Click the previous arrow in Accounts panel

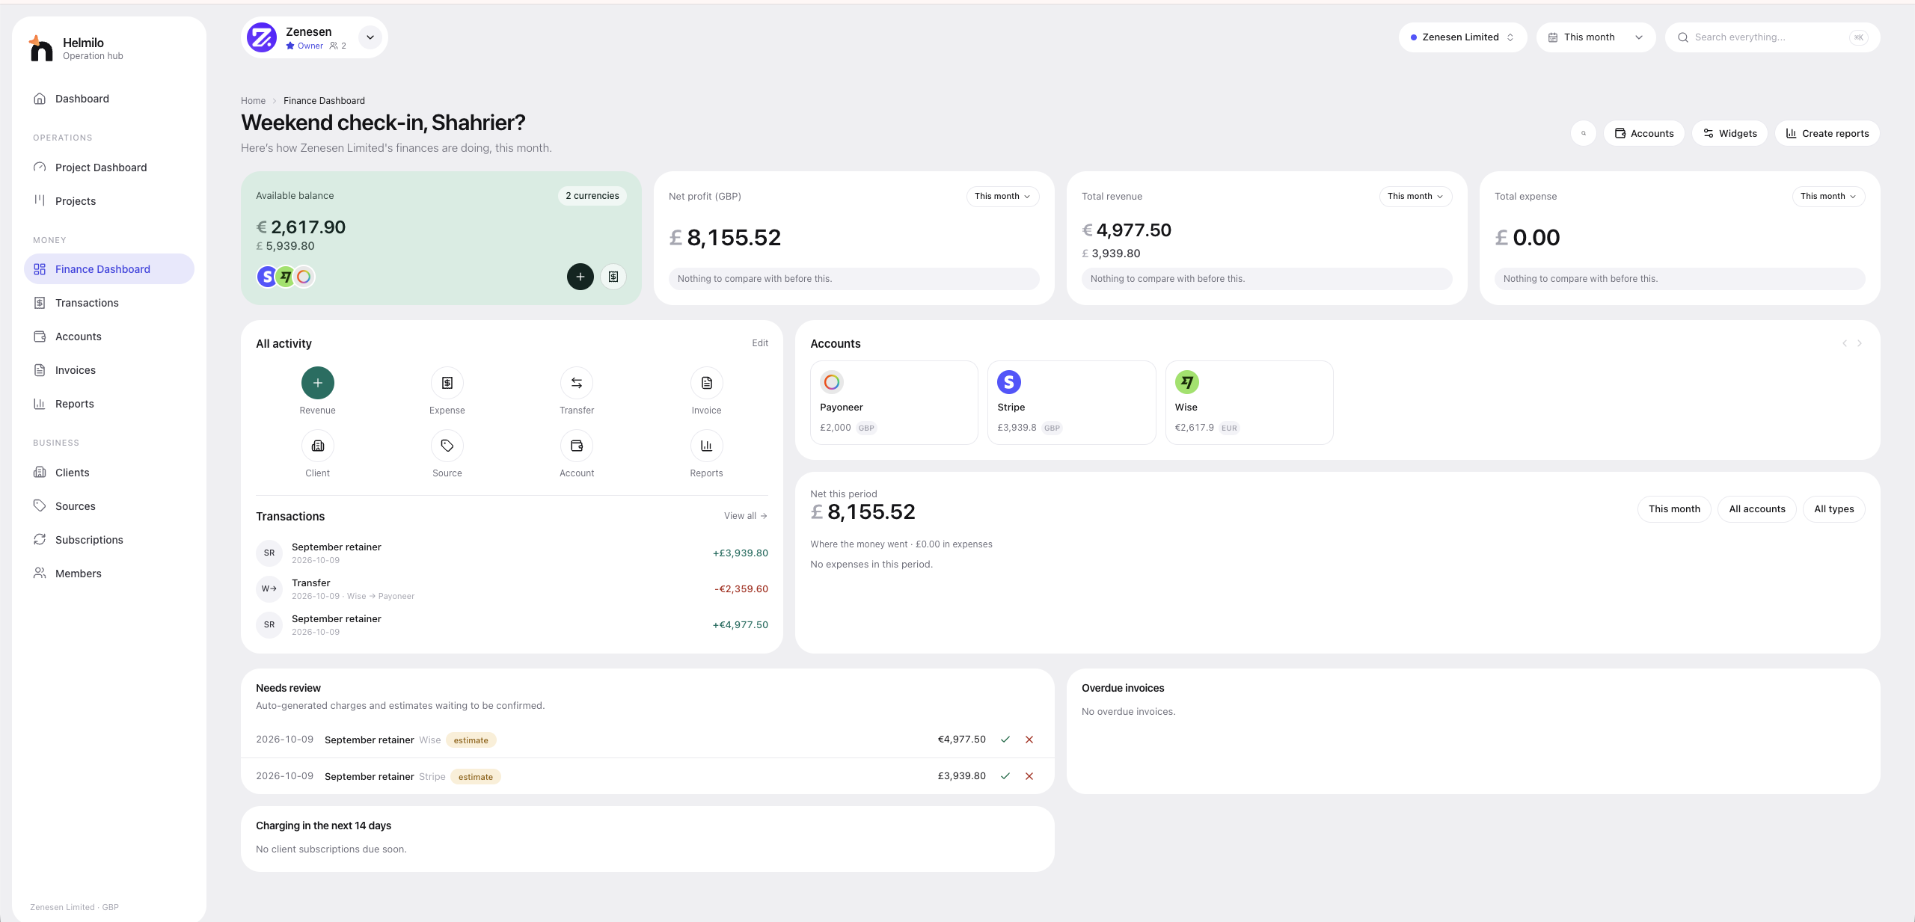click(x=1845, y=343)
